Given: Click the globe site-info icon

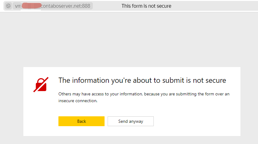Looking at the screenshot, I should click(8, 6).
